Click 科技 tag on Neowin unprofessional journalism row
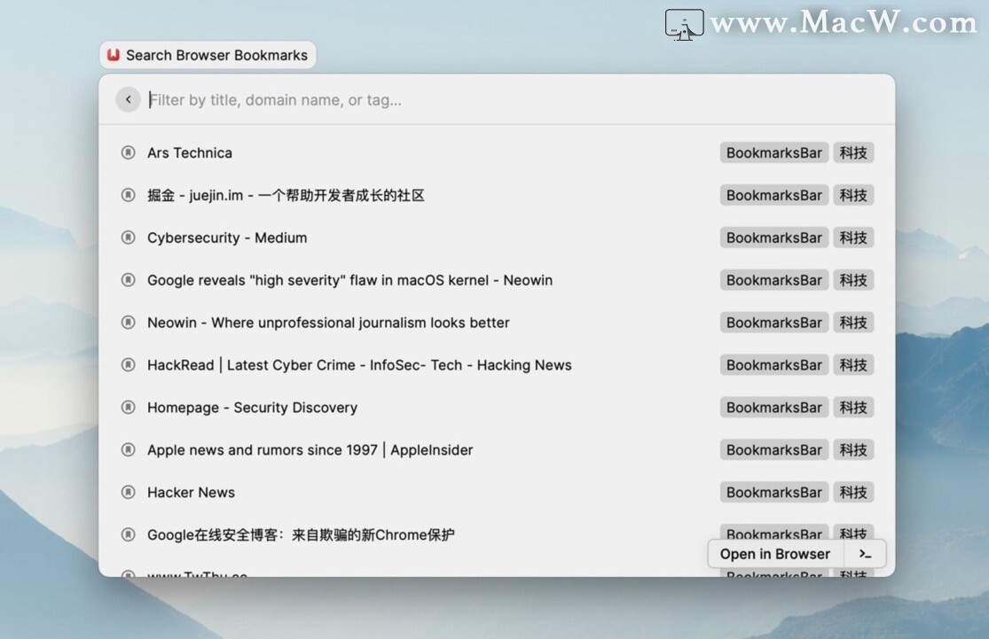Screen dimensions: 989x639 point(853,322)
